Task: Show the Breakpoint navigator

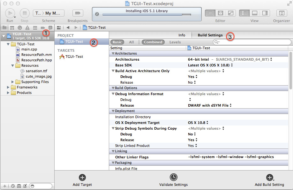Action: click(x=42, y=28)
